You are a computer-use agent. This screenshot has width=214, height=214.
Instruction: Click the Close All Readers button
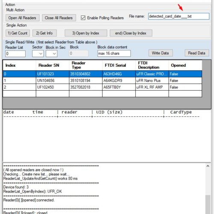pyautogui.click(x=59, y=18)
